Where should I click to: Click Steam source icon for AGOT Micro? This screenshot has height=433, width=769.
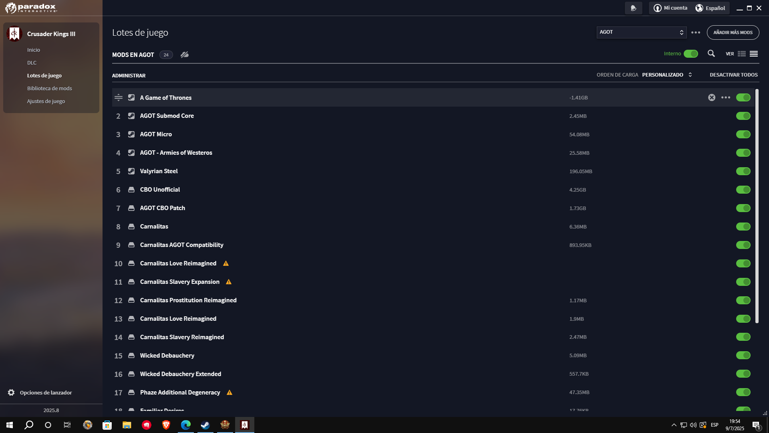coord(131,134)
